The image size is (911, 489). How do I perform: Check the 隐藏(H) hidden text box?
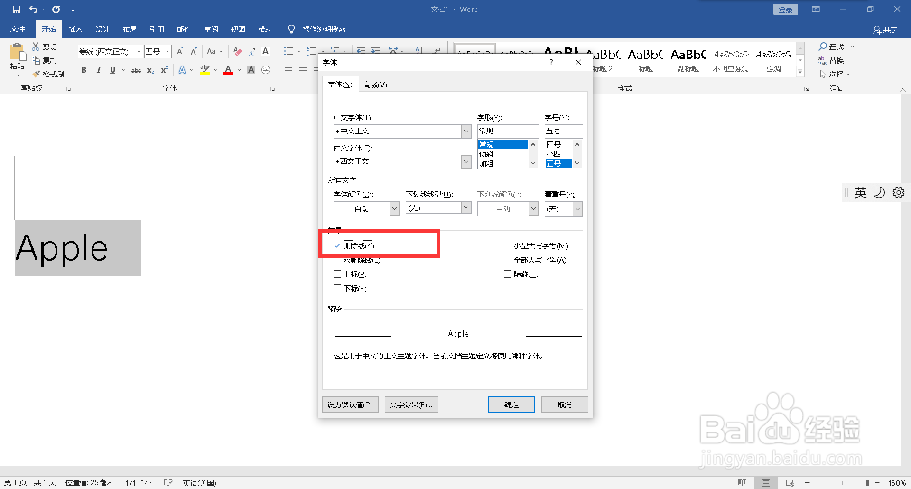pyautogui.click(x=508, y=274)
